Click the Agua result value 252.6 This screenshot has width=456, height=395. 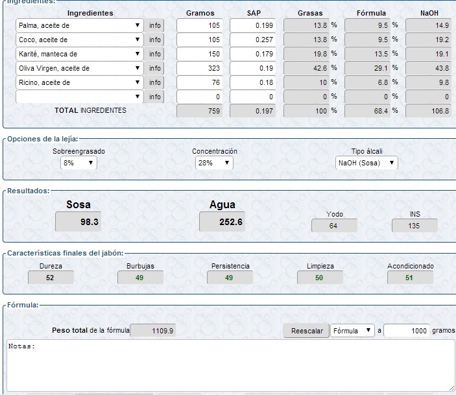tap(222, 222)
